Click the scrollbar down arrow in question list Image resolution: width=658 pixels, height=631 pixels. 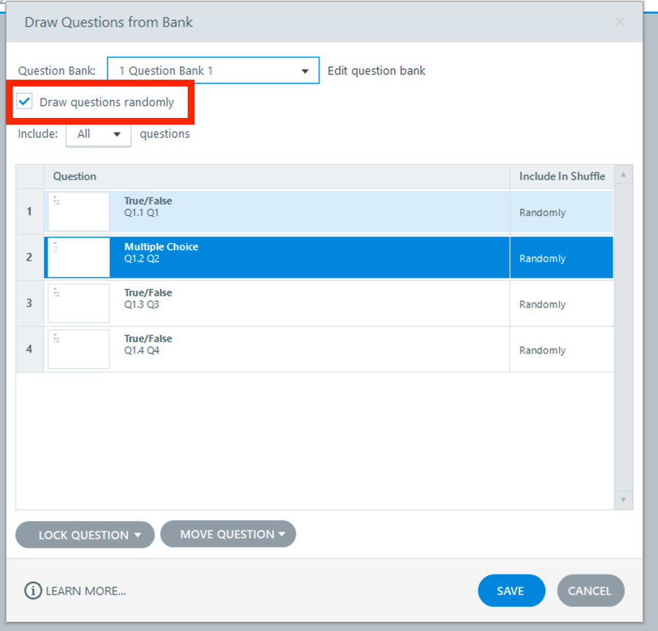pyautogui.click(x=623, y=501)
